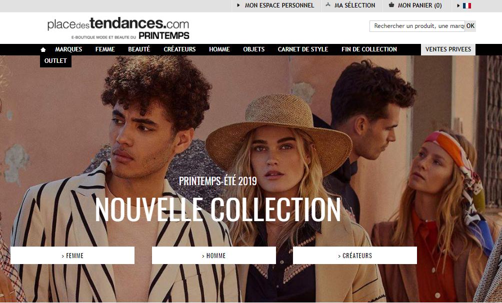Click the placedestendances.com logo
The height and width of the screenshot is (303, 502).
tap(118, 28)
